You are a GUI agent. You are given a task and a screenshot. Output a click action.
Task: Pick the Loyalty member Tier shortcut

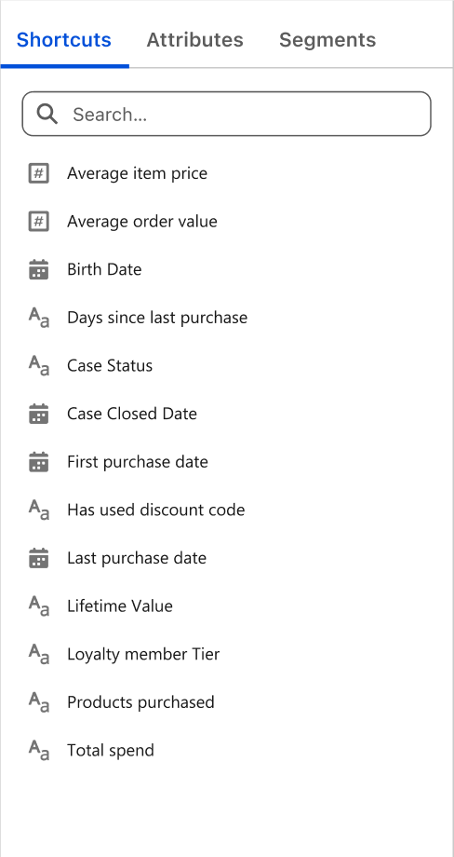tap(226, 654)
